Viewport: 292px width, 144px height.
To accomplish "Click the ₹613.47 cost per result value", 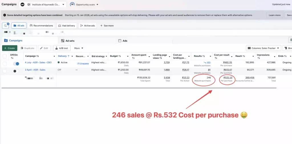I will [228, 70].
